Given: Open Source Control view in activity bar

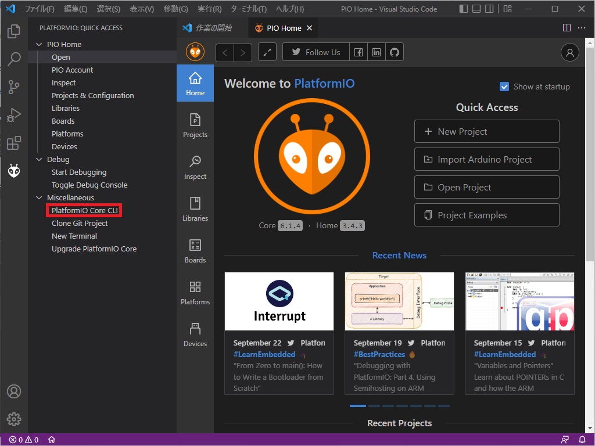Looking at the screenshot, I should (14, 87).
